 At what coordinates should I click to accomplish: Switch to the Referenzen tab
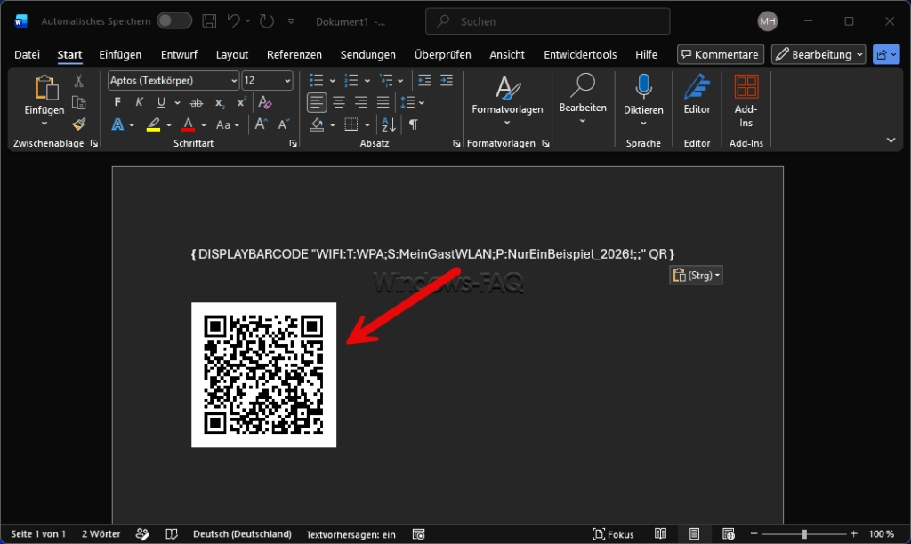click(294, 54)
